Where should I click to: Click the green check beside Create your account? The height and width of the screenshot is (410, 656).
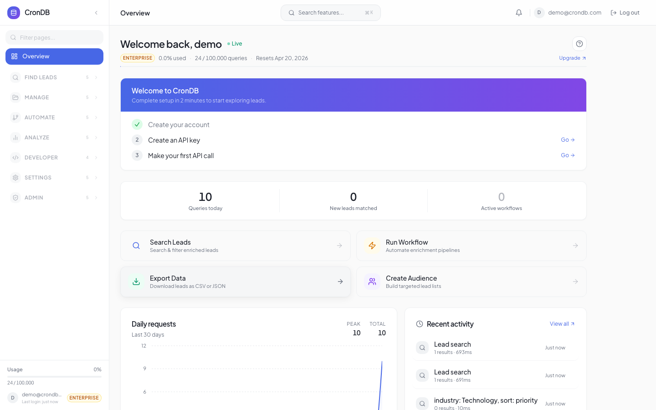[137, 124]
